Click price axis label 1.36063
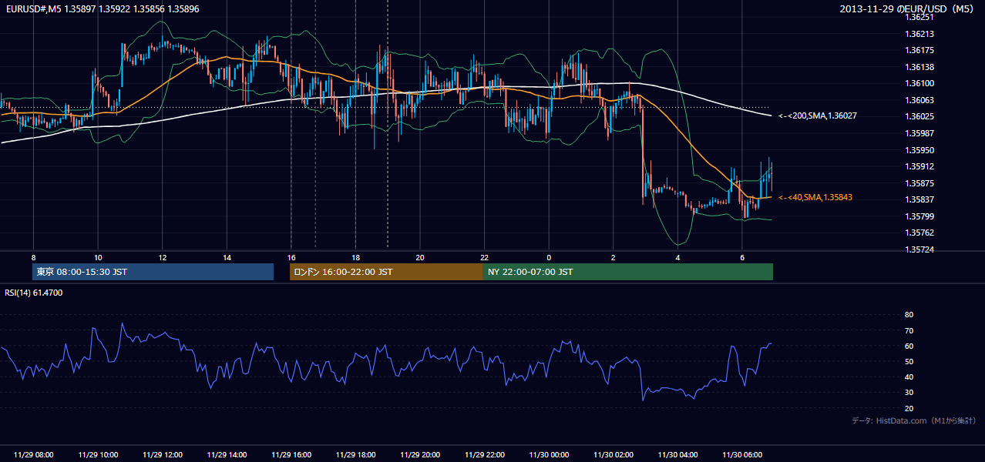Viewport: 985px width, 462px height. pyautogui.click(x=920, y=100)
